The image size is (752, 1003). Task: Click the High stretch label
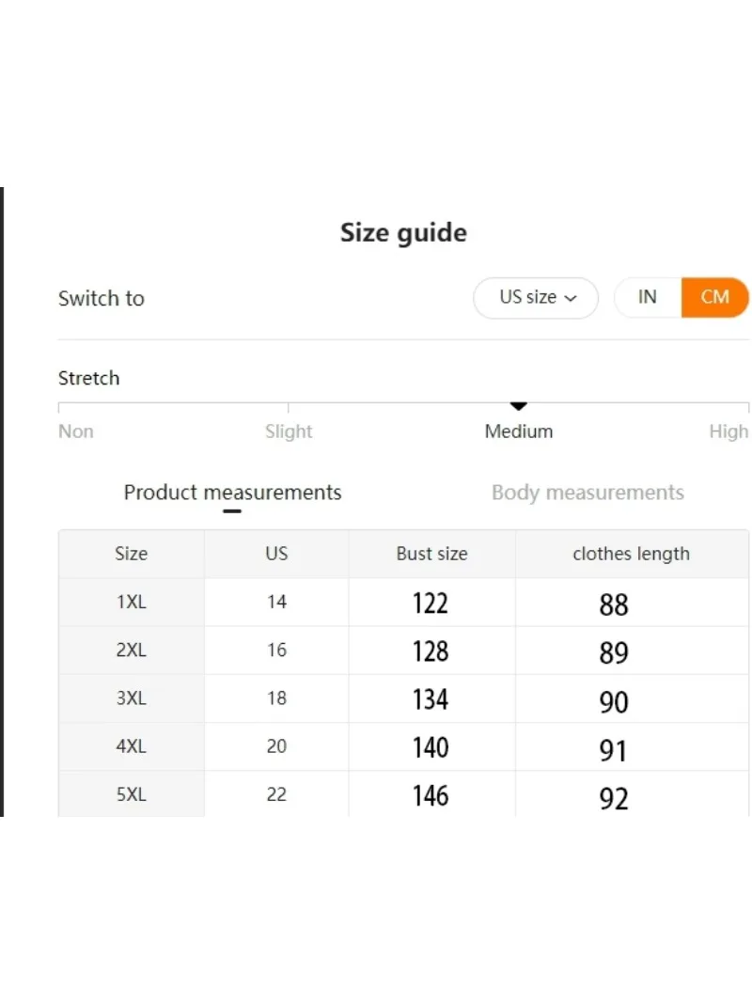728,431
